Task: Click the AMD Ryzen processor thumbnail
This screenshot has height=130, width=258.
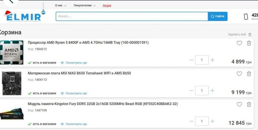Action: tap(12, 52)
